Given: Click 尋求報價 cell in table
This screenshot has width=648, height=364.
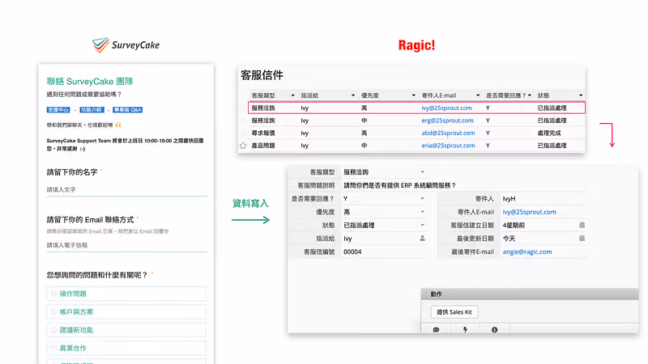Looking at the screenshot, I should coord(263,133).
